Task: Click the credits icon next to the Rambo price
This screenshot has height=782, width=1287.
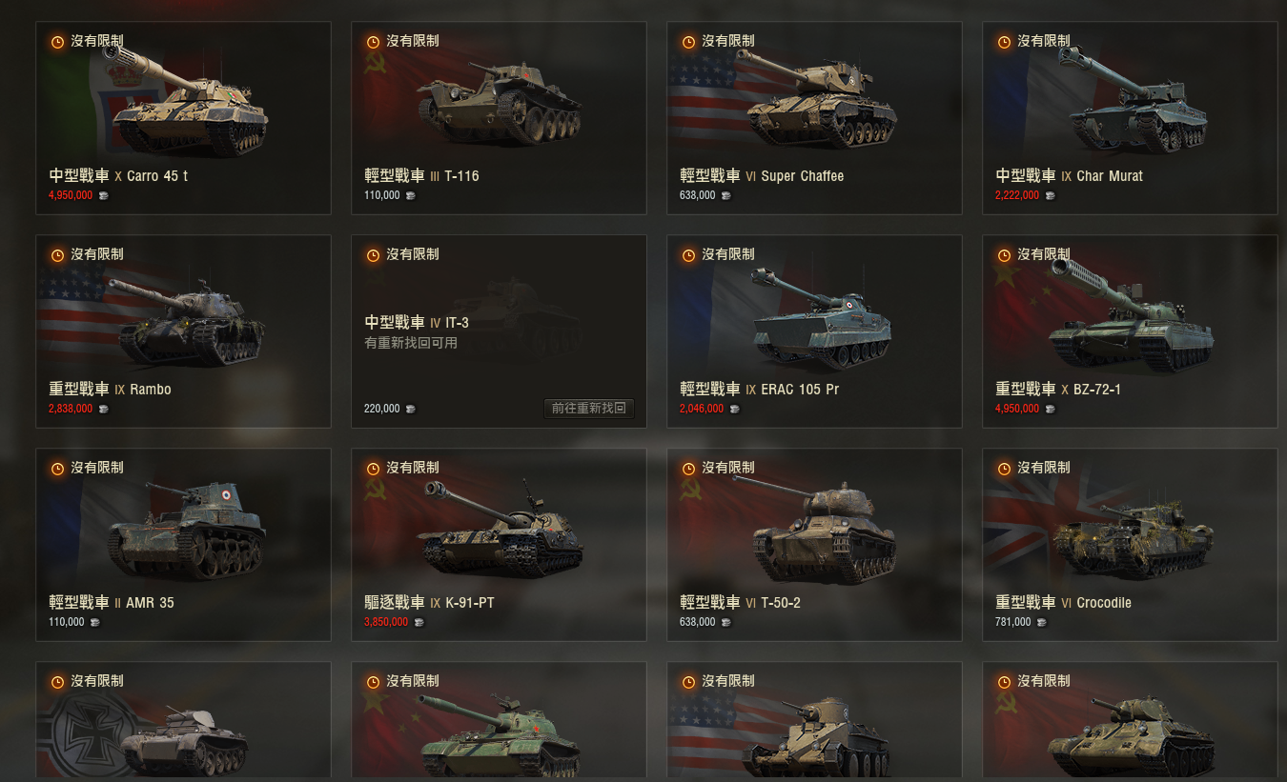Action: (x=103, y=409)
